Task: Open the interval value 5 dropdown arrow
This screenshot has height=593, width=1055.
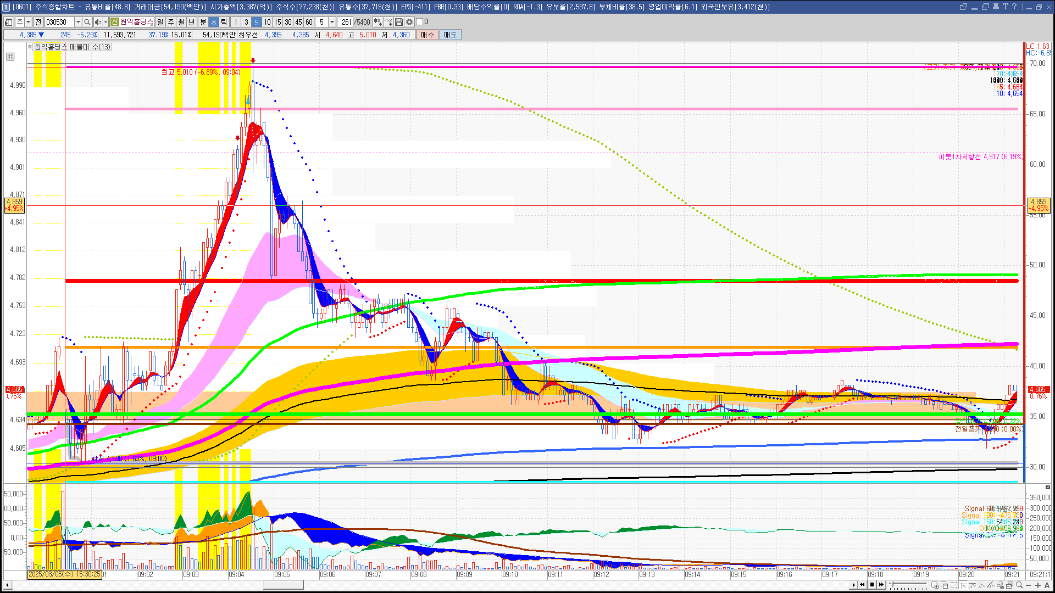Action: [332, 22]
